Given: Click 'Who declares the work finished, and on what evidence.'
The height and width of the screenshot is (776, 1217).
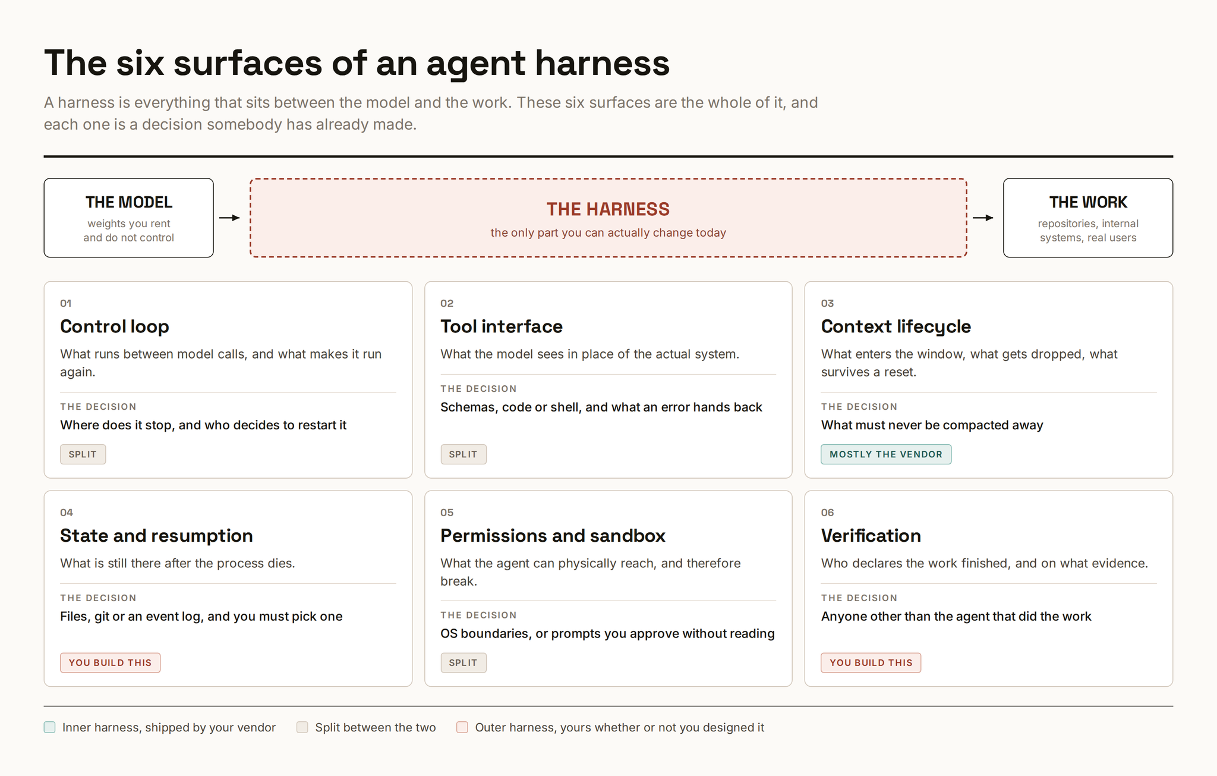Looking at the screenshot, I should click(985, 563).
